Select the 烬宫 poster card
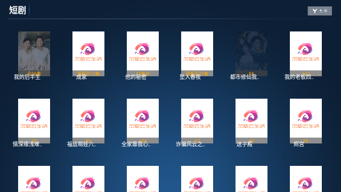This screenshot has height=192, width=341. point(306,121)
